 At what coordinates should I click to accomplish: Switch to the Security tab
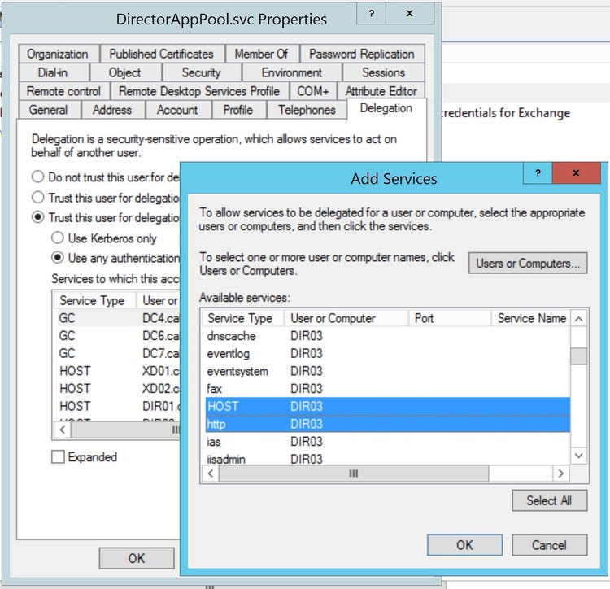pos(201,72)
